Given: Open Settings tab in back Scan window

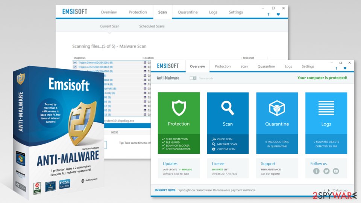Looking at the screenshot, I should 236,12.
